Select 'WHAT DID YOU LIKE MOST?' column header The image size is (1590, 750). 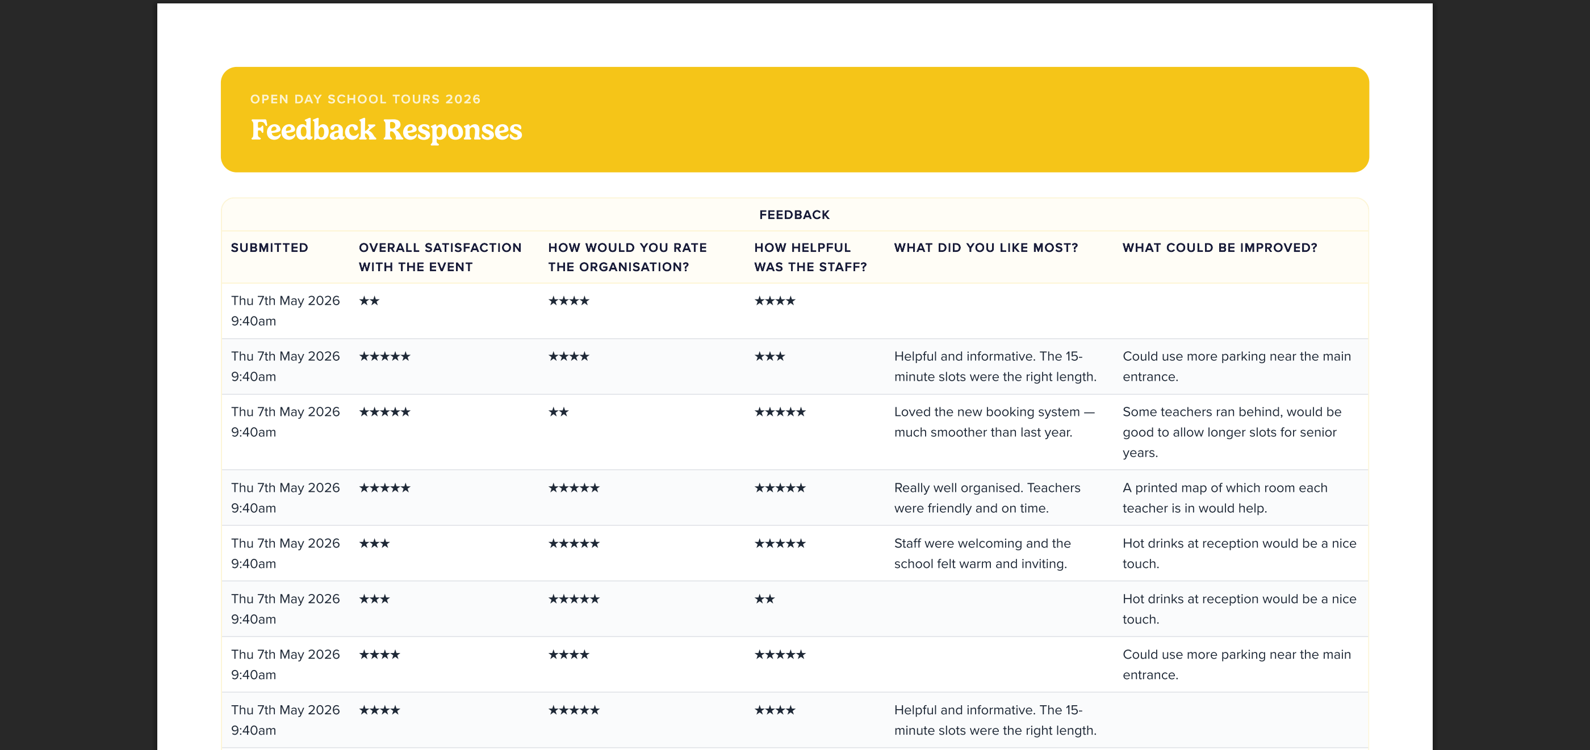[986, 247]
